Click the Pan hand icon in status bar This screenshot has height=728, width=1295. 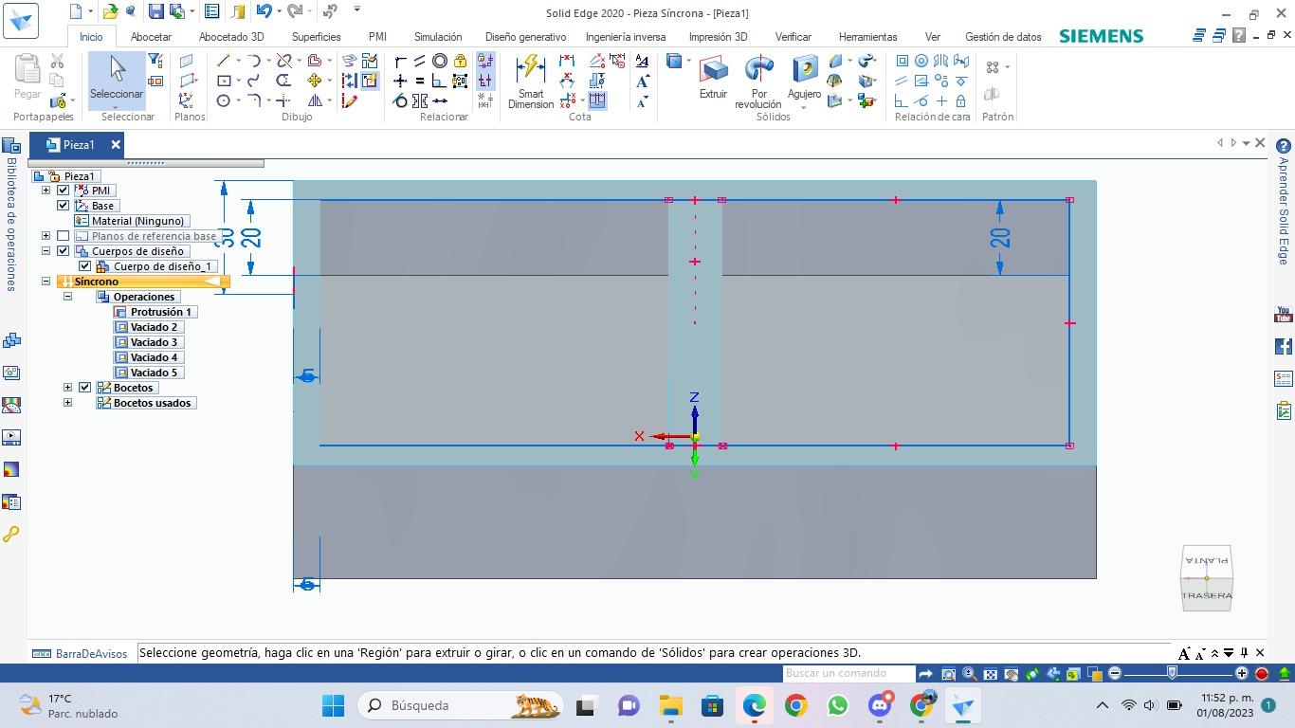[x=1012, y=674]
